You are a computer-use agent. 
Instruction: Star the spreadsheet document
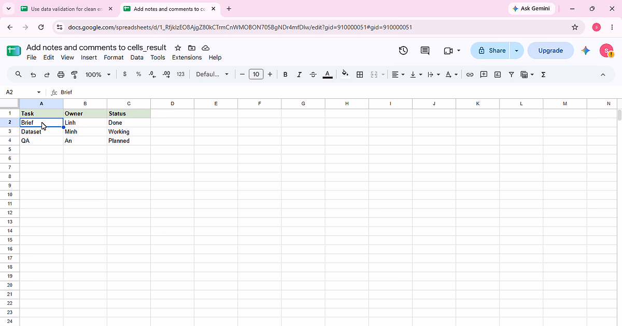178,48
